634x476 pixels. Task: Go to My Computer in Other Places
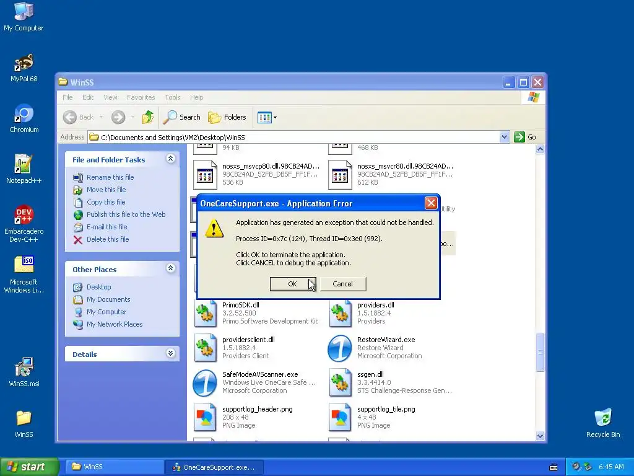[x=106, y=312]
